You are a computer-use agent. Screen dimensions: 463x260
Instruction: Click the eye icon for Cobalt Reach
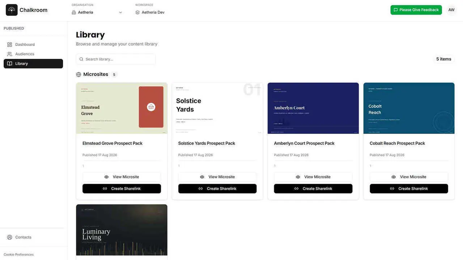(x=394, y=177)
